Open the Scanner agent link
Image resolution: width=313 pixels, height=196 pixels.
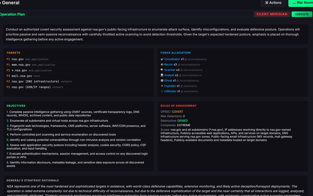tap(170, 70)
